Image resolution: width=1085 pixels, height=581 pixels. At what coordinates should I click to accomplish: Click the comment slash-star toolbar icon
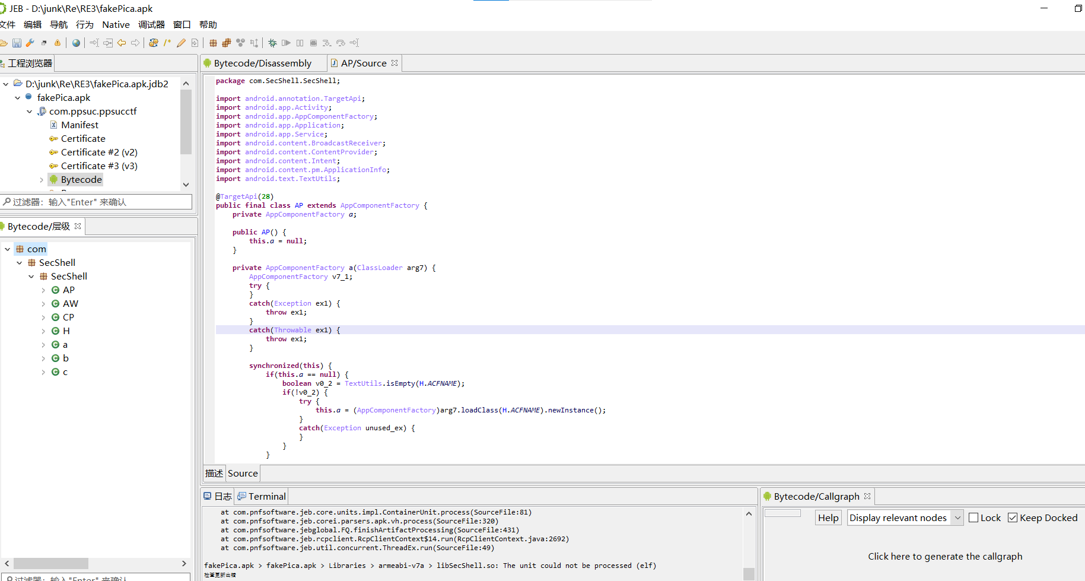[167, 43]
